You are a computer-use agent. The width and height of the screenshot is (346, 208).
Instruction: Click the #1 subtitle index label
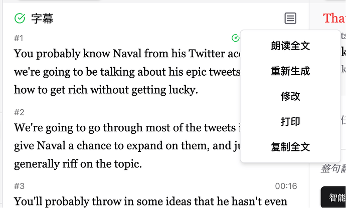[19, 38]
